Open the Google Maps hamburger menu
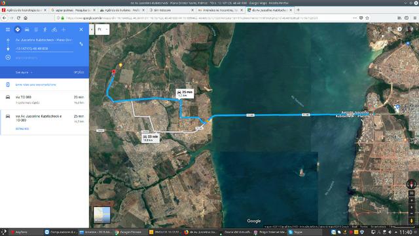Screen dimensions: 419x236 pyautogui.click(x=8, y=29)
